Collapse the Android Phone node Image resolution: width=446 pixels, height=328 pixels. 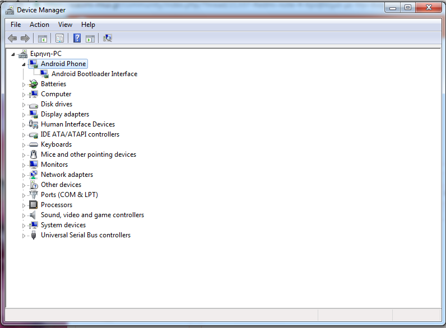coord(24,64)
